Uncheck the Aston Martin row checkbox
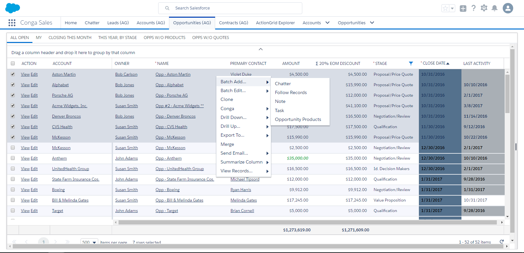The image size is (524, 253). pyautogui.click(x=13, y=74)
